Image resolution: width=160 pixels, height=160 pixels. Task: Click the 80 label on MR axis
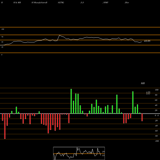pyautogui.click(x=156, y=95)
